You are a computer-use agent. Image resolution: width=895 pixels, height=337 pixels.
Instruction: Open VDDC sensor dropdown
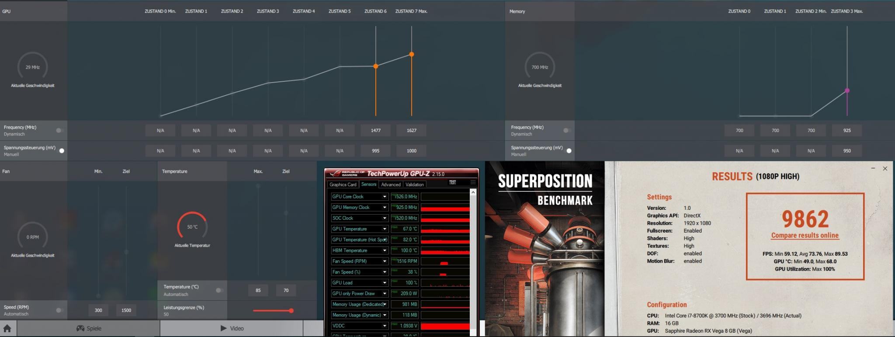click(385, 326)
